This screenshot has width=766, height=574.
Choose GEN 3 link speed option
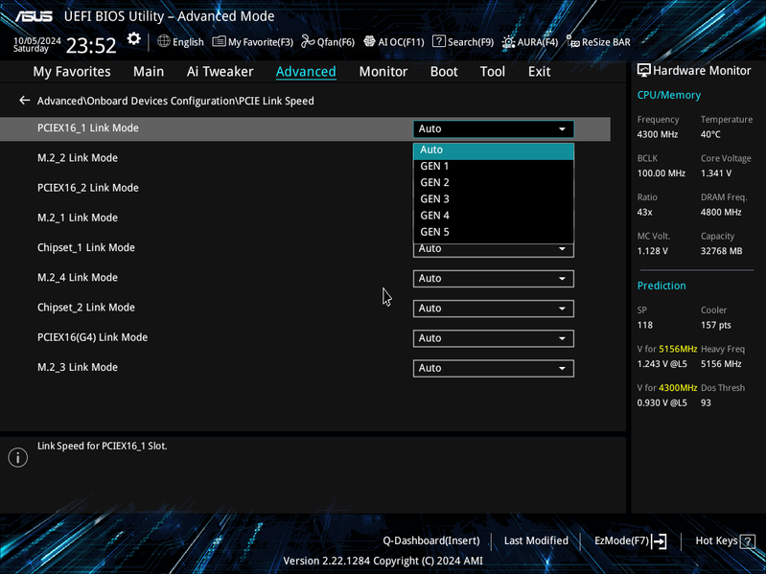tap(494, 199)
